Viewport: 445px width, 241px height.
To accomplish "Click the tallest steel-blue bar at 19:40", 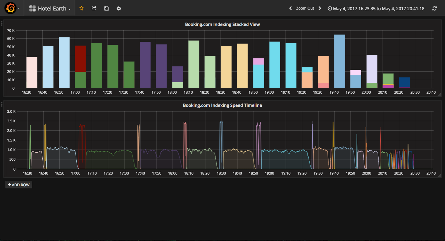I will point(340,61).
